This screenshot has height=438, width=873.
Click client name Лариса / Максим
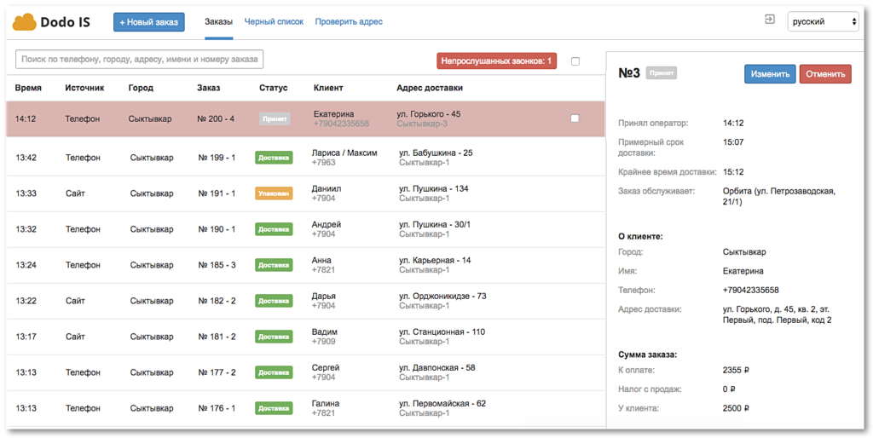pyautogui.click(x=344, y=153)
